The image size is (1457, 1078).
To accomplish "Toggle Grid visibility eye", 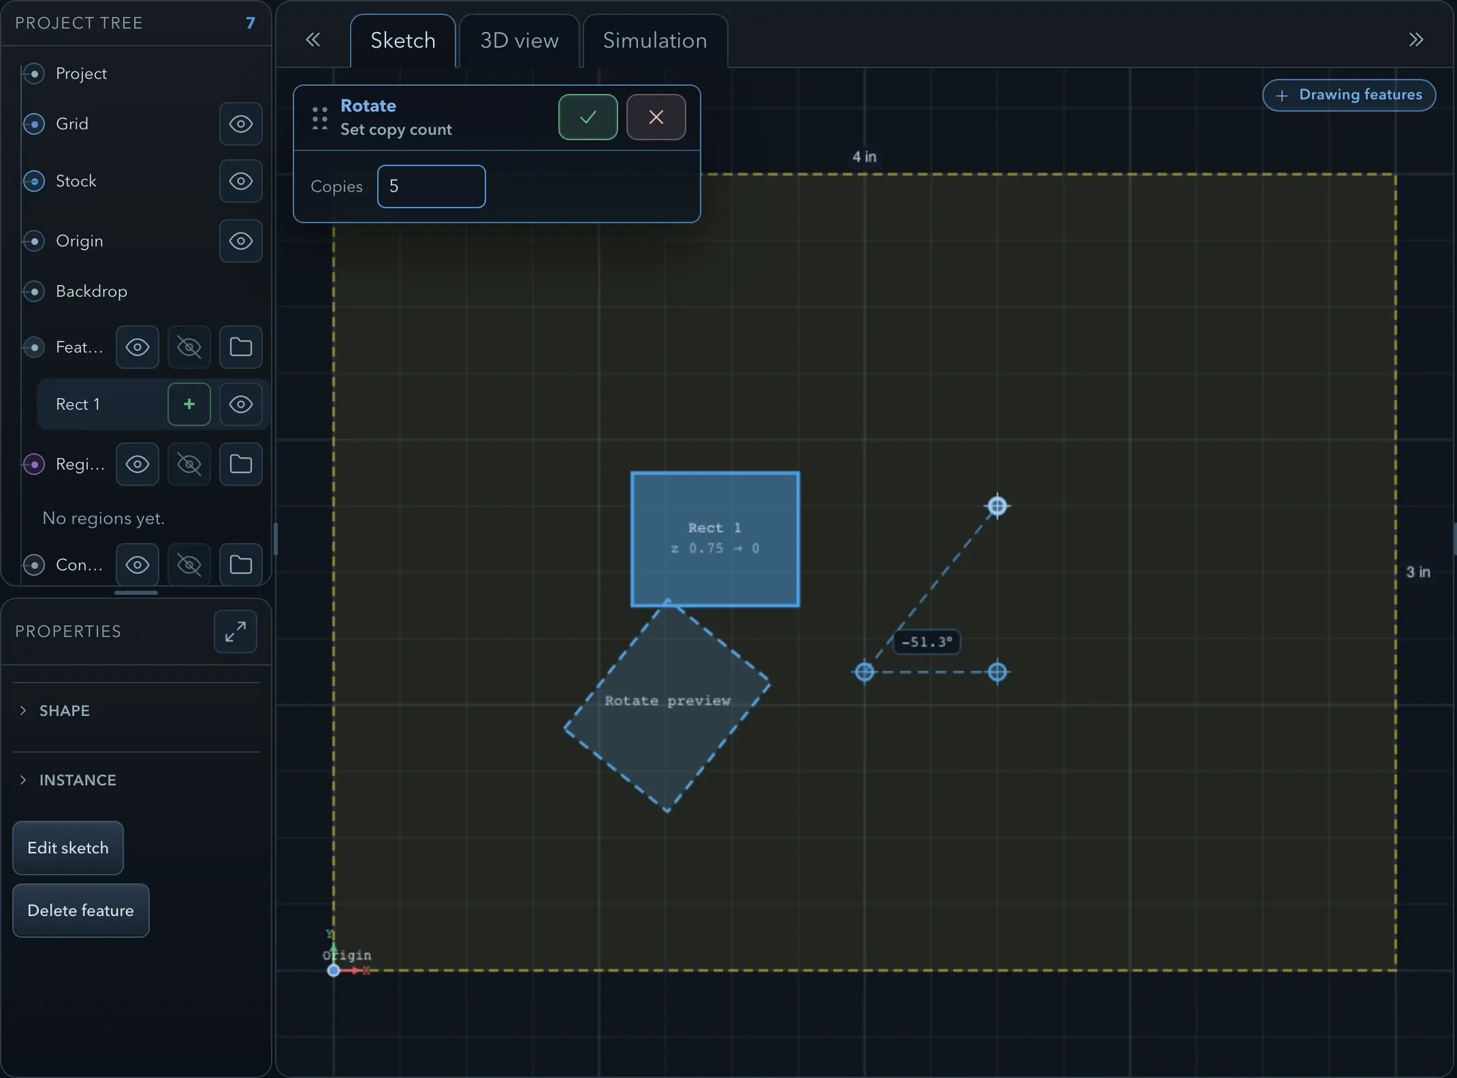I will [x=241, y=124].
